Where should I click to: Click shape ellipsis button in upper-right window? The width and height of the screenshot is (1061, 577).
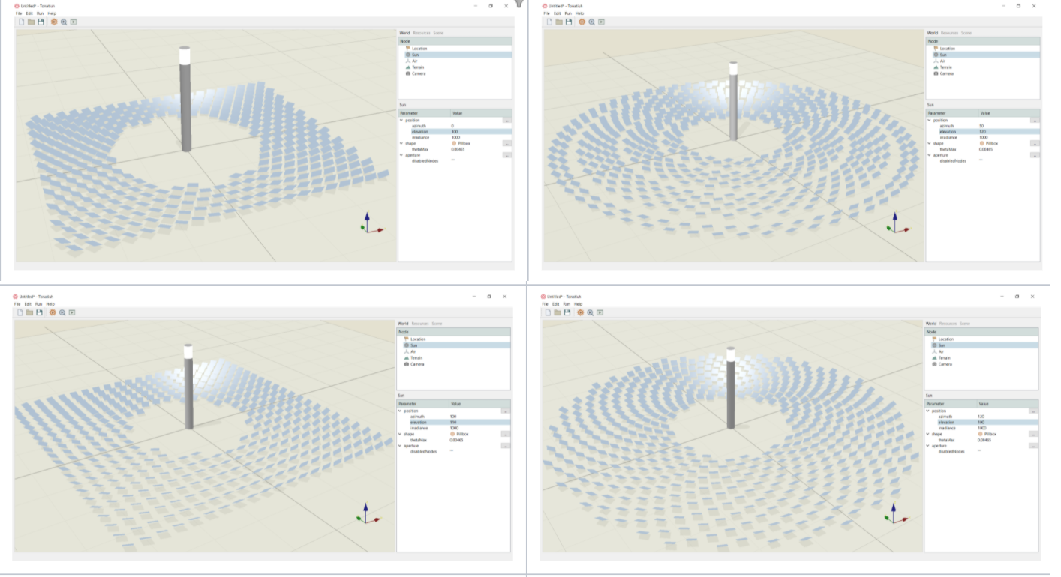pyautogui.click(x=1035, y=143)
